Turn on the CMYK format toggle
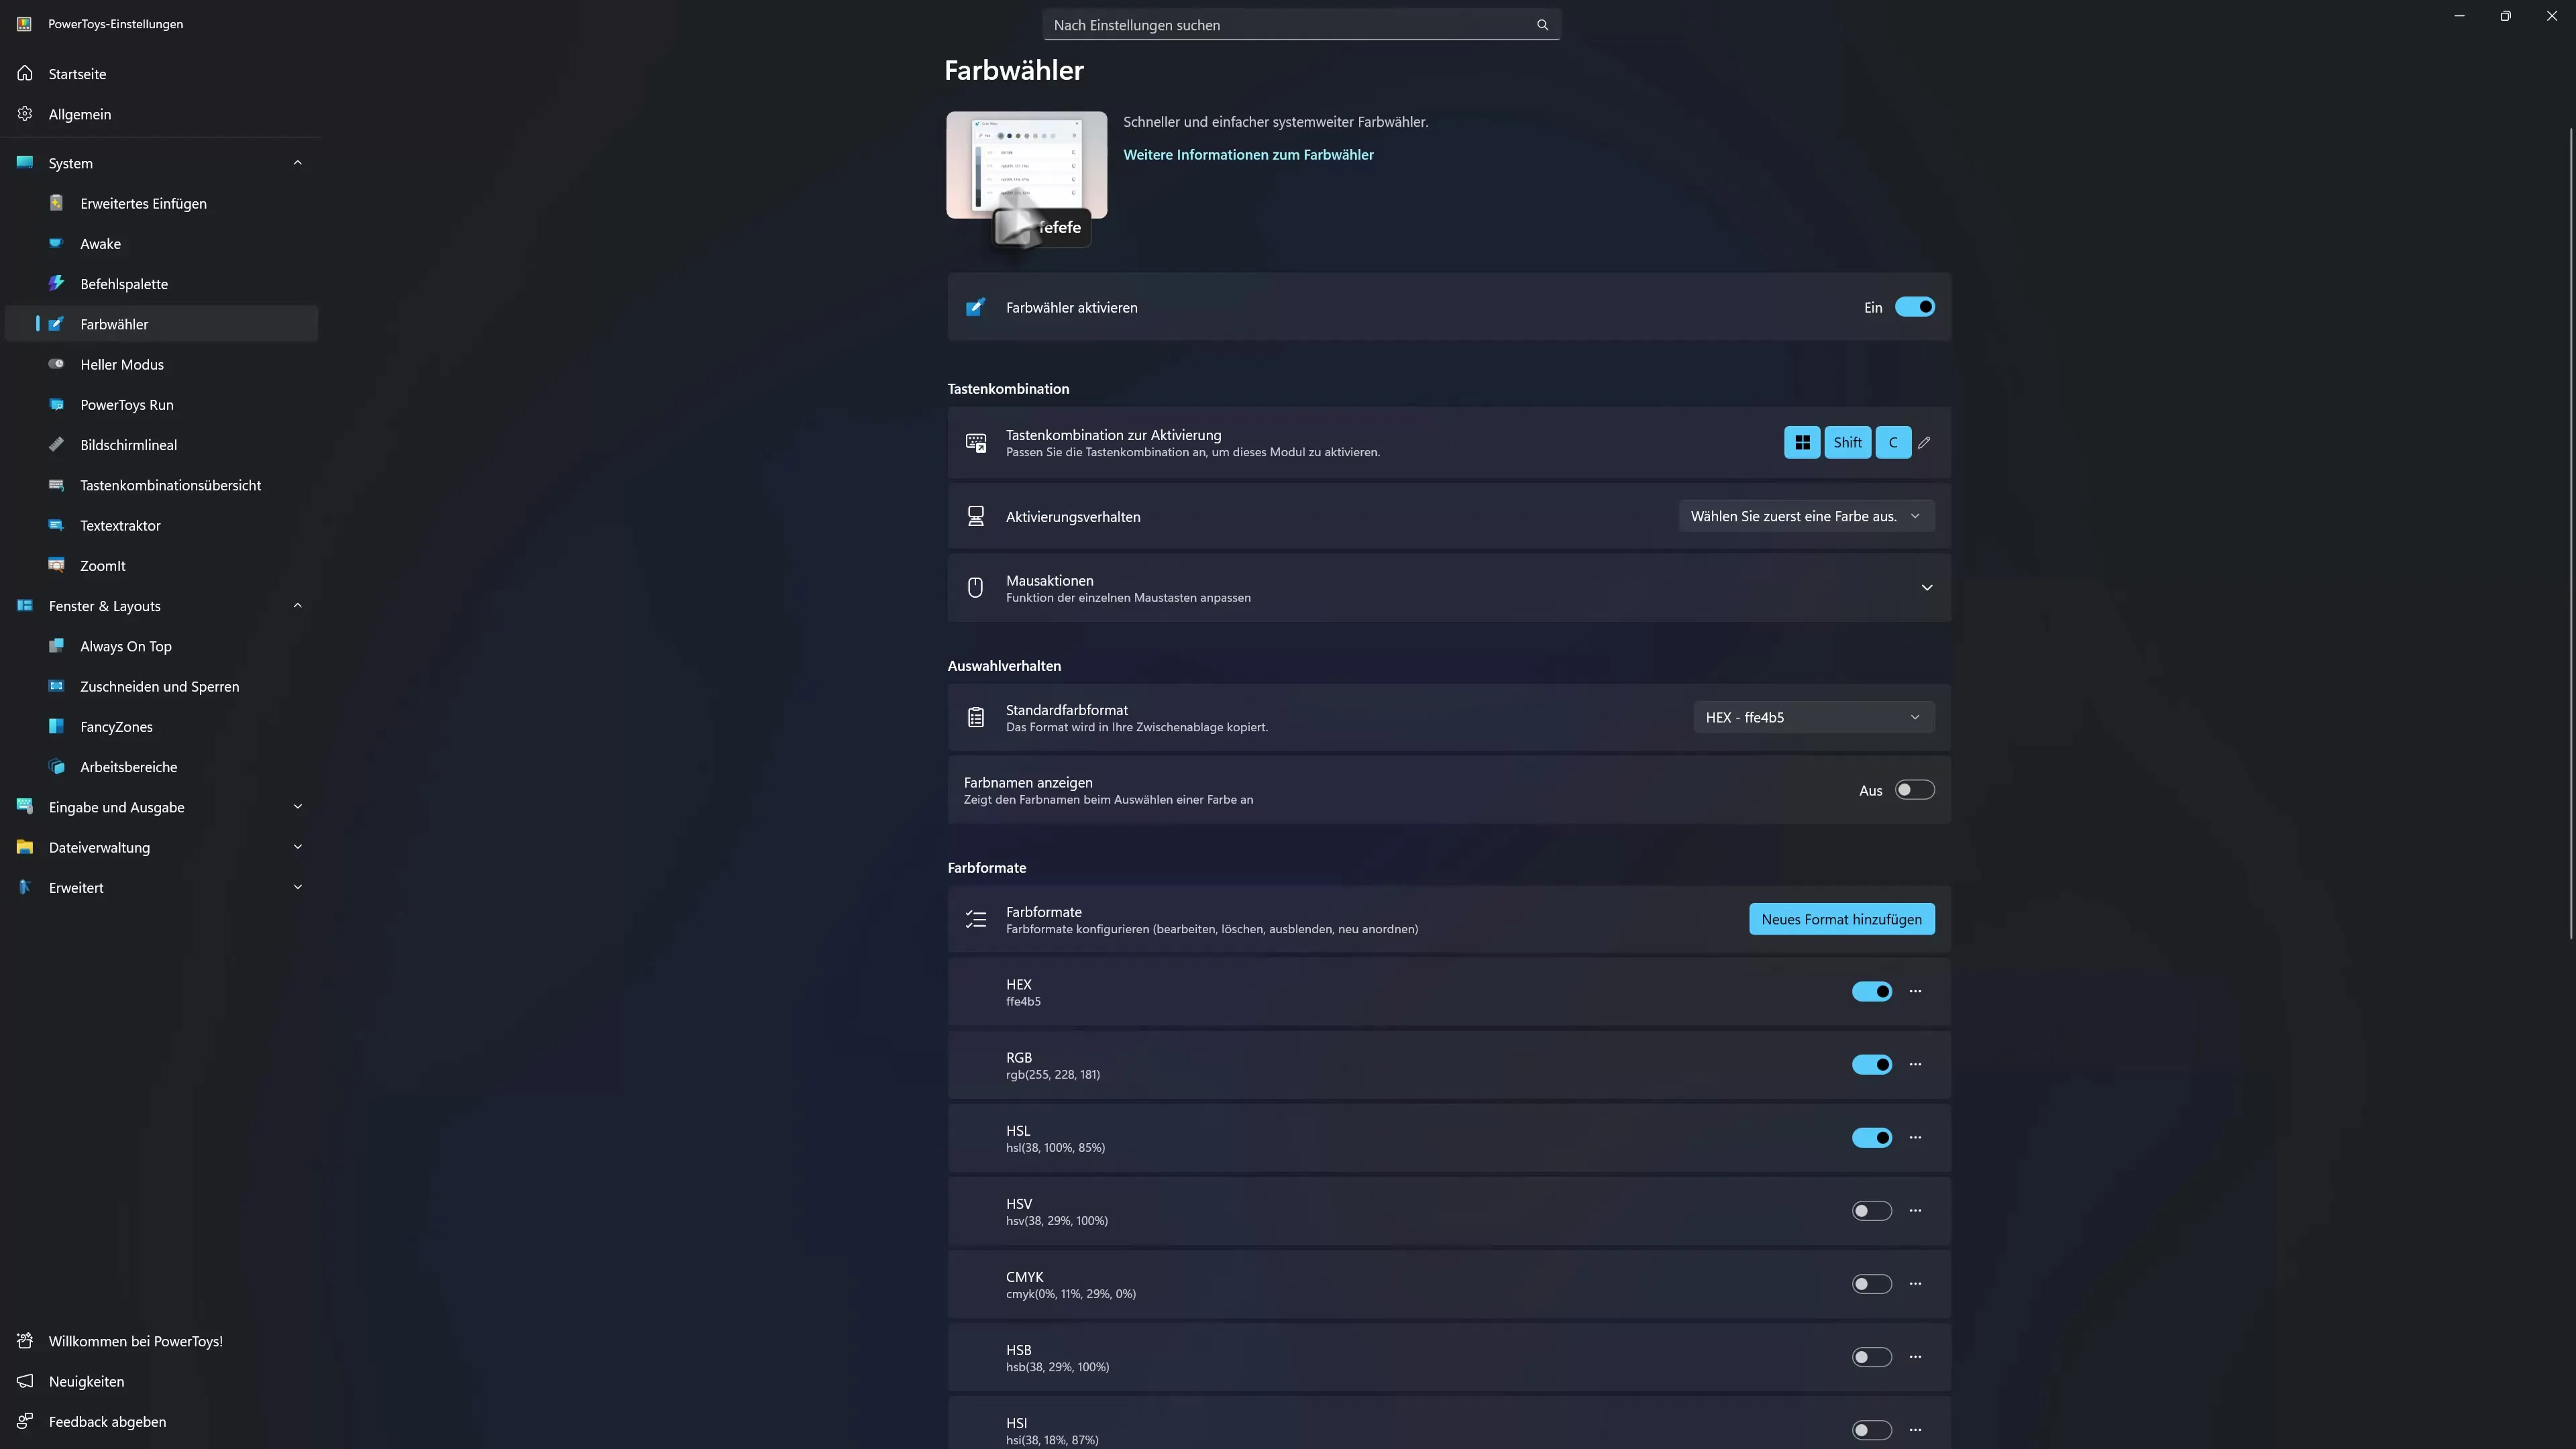 pos(1871,1284)
